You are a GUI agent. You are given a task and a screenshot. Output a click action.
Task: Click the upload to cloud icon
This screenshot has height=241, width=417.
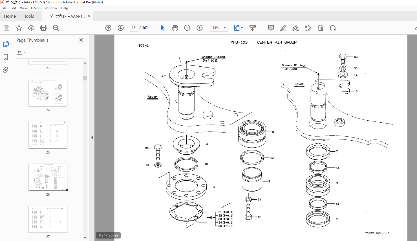(x=31, y=28)
